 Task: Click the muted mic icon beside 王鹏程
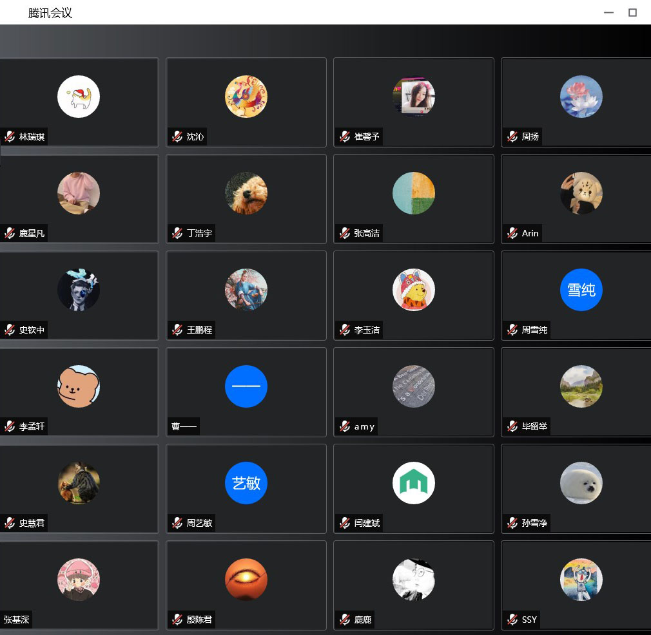point(177,330)
